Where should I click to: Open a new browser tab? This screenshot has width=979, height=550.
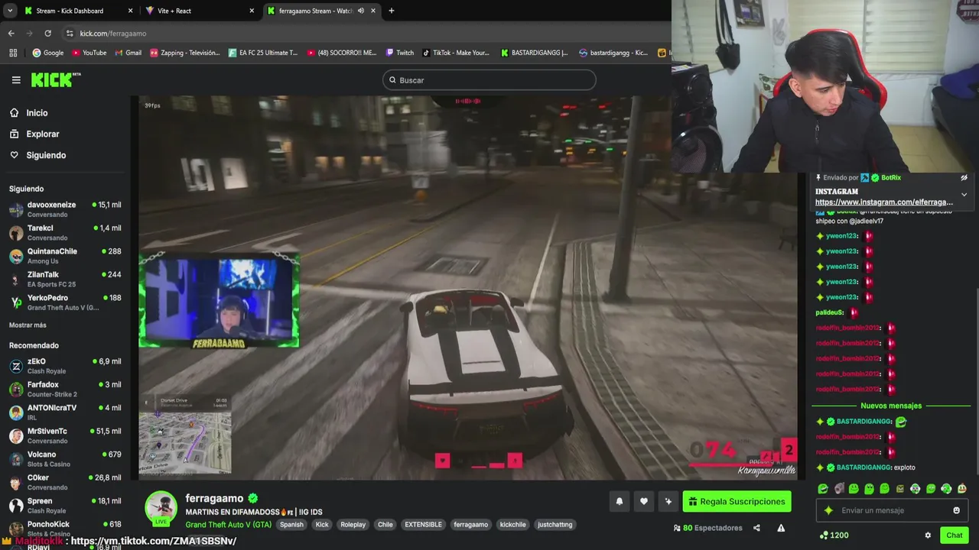pos(391,11)
